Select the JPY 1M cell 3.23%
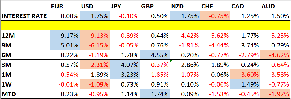 (x=125, y=75)
